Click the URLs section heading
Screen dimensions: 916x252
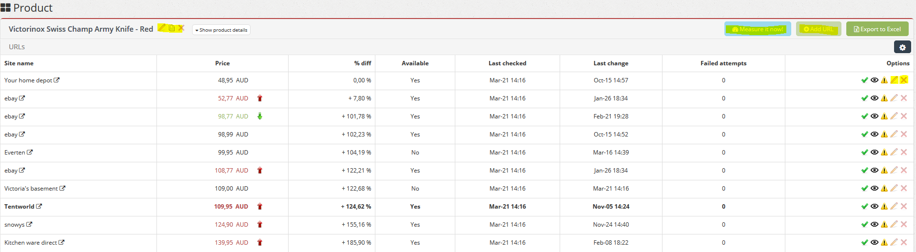tap(17, 47)
